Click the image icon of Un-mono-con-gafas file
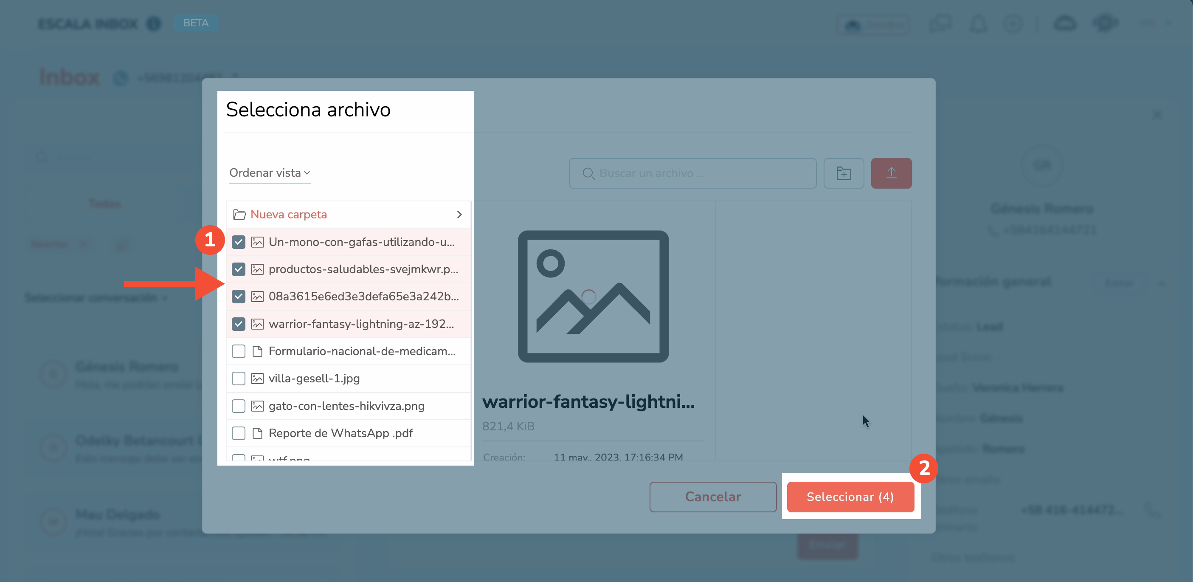Viewport: 1193px width, 582px height. tap(257, 242)
